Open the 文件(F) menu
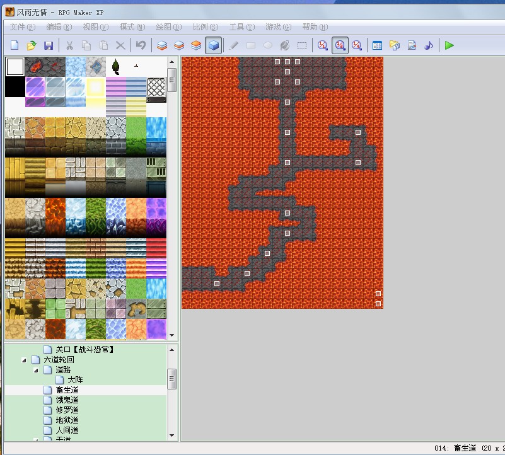The image size is (505, 455). pos(23,27)
